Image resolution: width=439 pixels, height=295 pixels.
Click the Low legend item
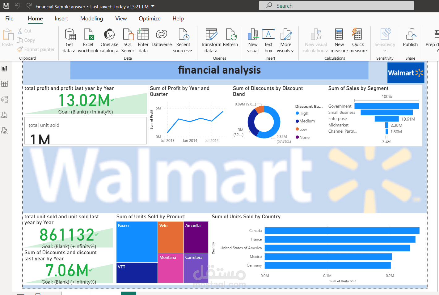tap(301, 129)
